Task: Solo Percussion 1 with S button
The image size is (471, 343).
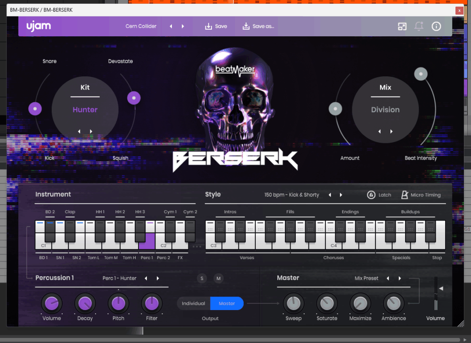Action: (202, 278)
